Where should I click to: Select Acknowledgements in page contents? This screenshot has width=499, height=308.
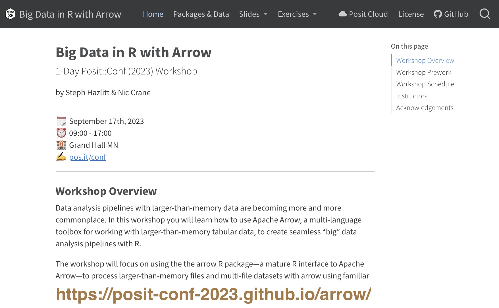click(x=425, y=108)
